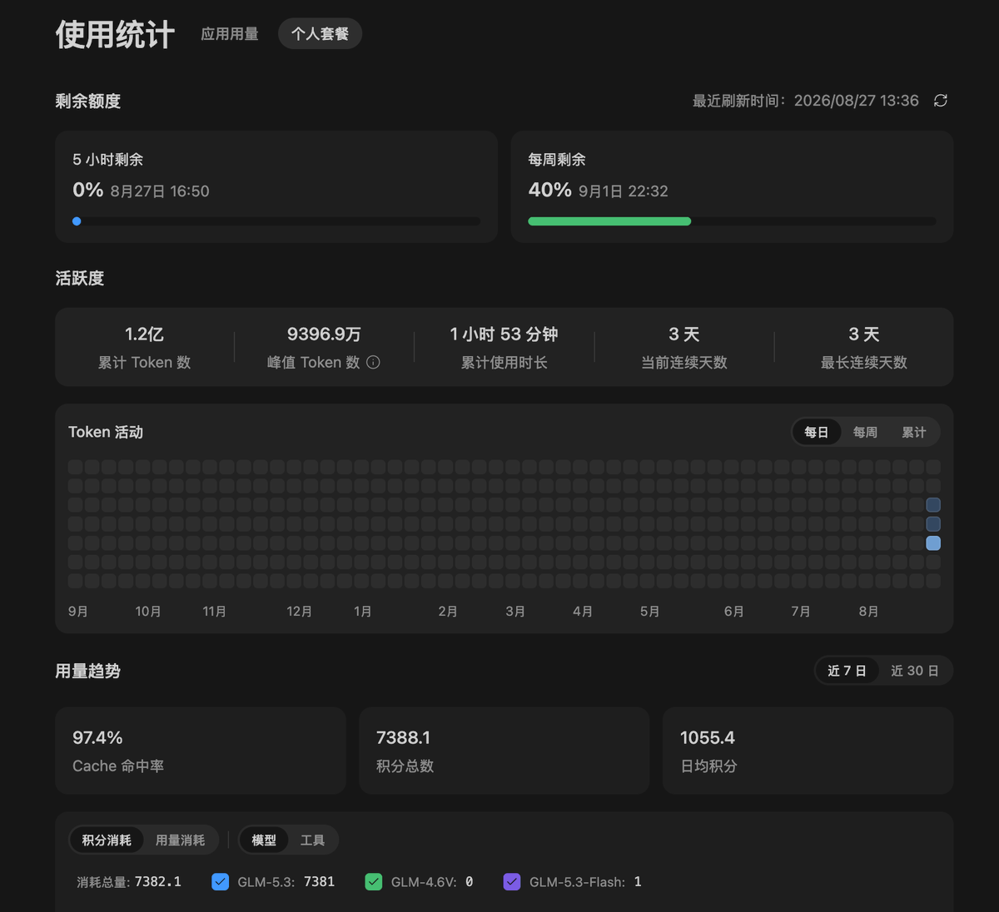Group the chart by 工具
Image resolution: width=999 pixels, height=912 pixels.
[x=312, y=840]
